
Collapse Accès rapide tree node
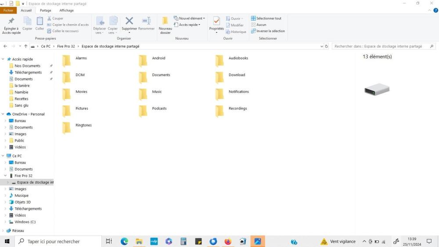[3, 59]
